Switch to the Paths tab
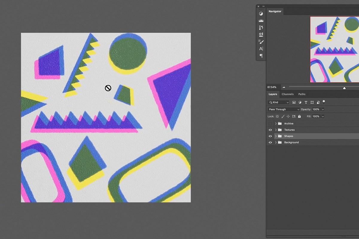Viewport: 359px width, 239px height. pyautogui.click(x=302, y=94)
